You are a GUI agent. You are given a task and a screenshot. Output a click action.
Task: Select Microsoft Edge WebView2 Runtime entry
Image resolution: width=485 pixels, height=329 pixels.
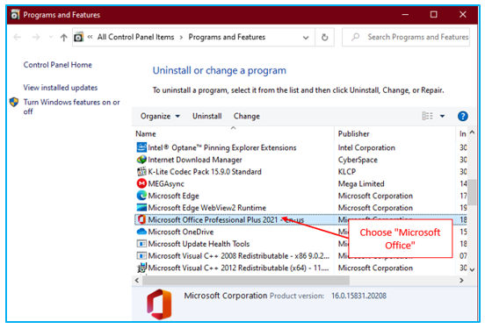coord(207,208)
